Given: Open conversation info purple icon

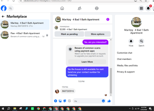Looking at the screenshot, I should coord(108,19).
